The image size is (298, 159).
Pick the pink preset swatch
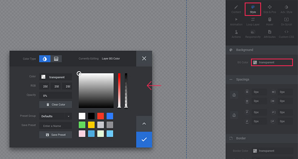pyautogui.click(x=82, y=133)
